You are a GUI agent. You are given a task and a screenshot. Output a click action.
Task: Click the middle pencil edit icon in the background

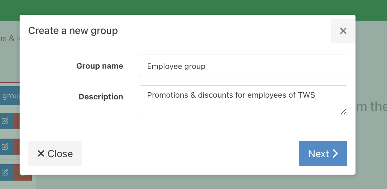click(x=5, y=147)
